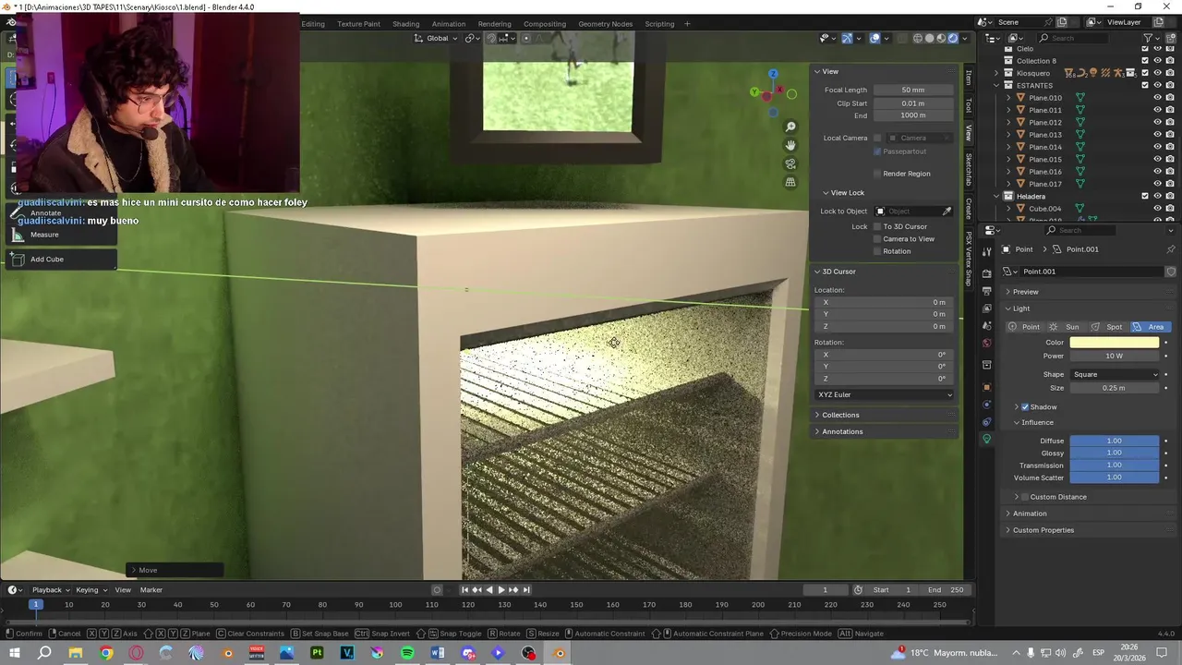The width and height of the screenshot is (1182, 665).
Task: Toggle the Local Camera checkbox
Action: click(x=877, y=139)
